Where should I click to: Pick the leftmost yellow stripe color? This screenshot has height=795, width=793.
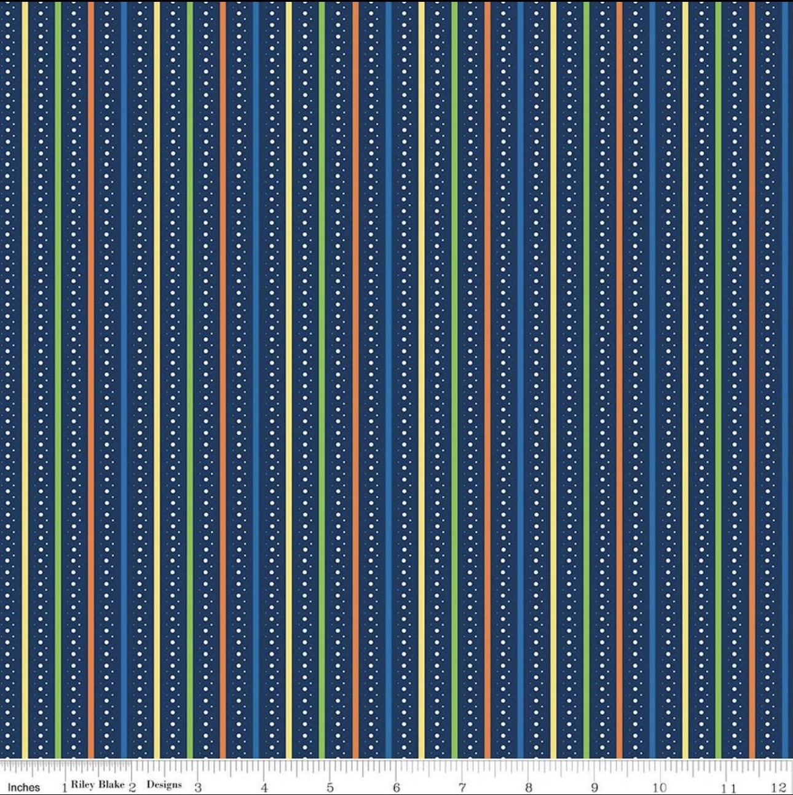25,369
